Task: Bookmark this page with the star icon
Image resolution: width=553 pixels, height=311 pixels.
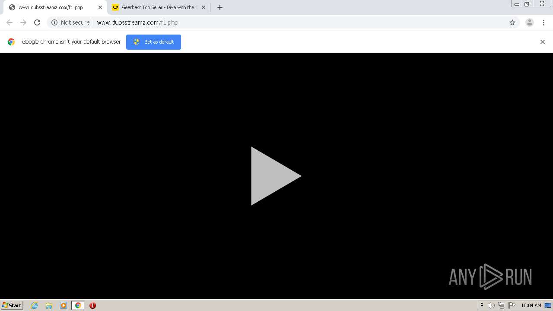Action: point(512,22)
